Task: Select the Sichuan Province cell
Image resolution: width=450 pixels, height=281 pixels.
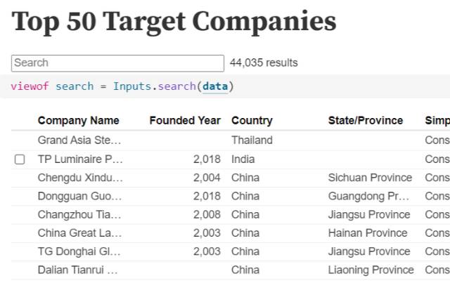Action: (x=370, y=178)
